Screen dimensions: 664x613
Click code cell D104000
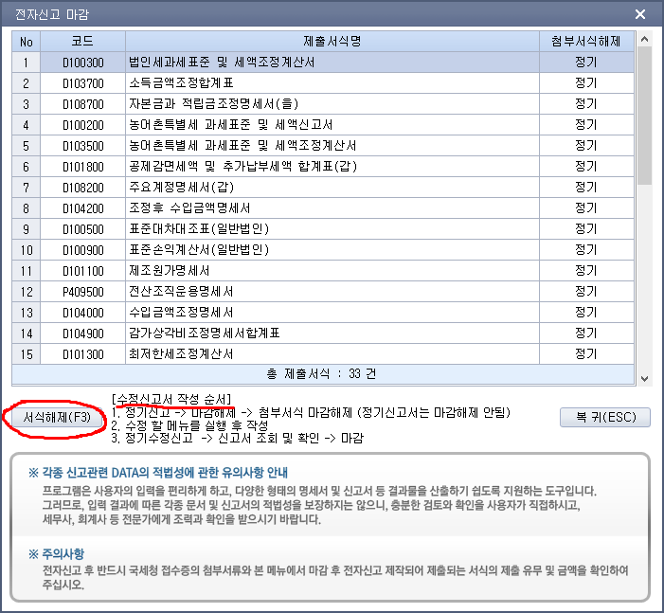[83, 313]
